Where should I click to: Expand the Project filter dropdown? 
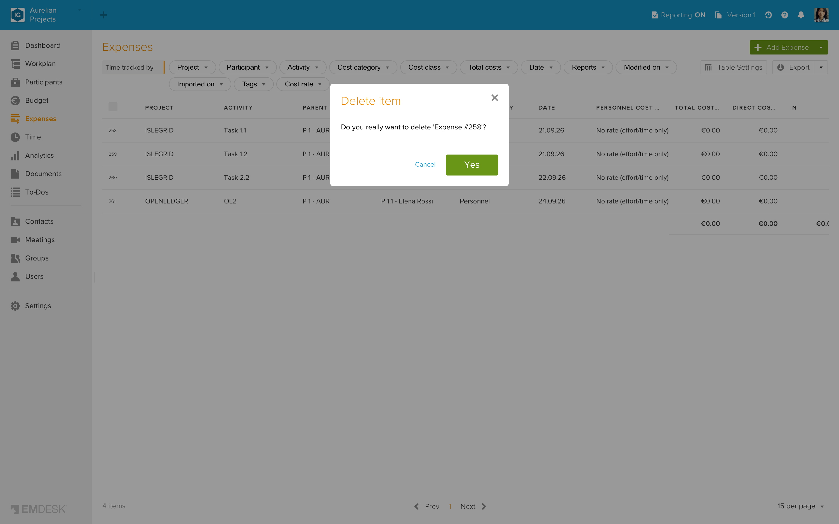[192, 68]
